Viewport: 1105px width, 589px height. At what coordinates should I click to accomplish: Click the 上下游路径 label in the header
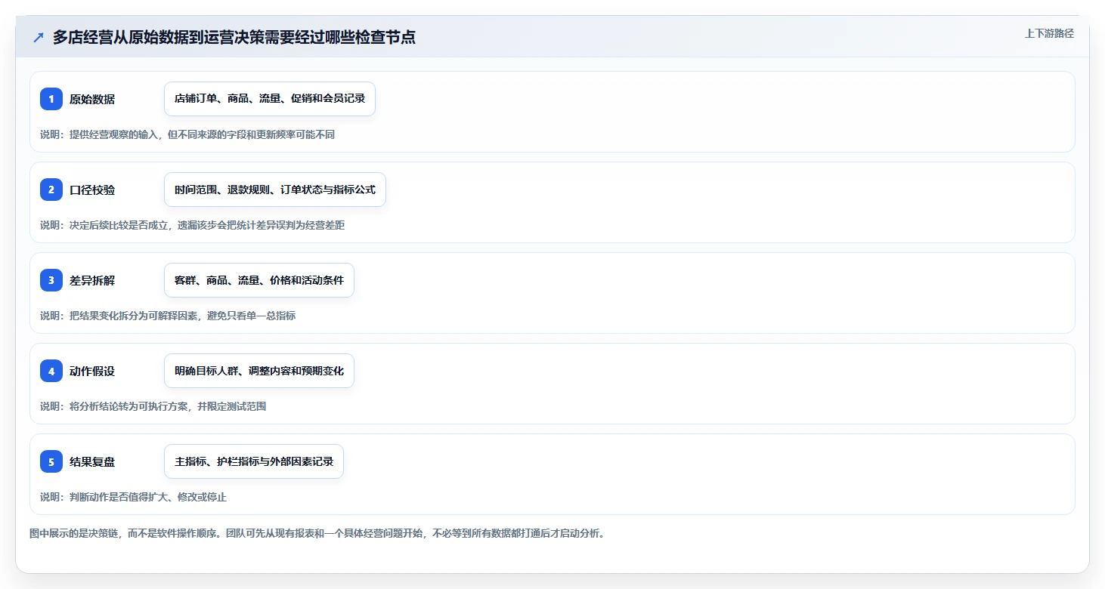pos(1049,33)
